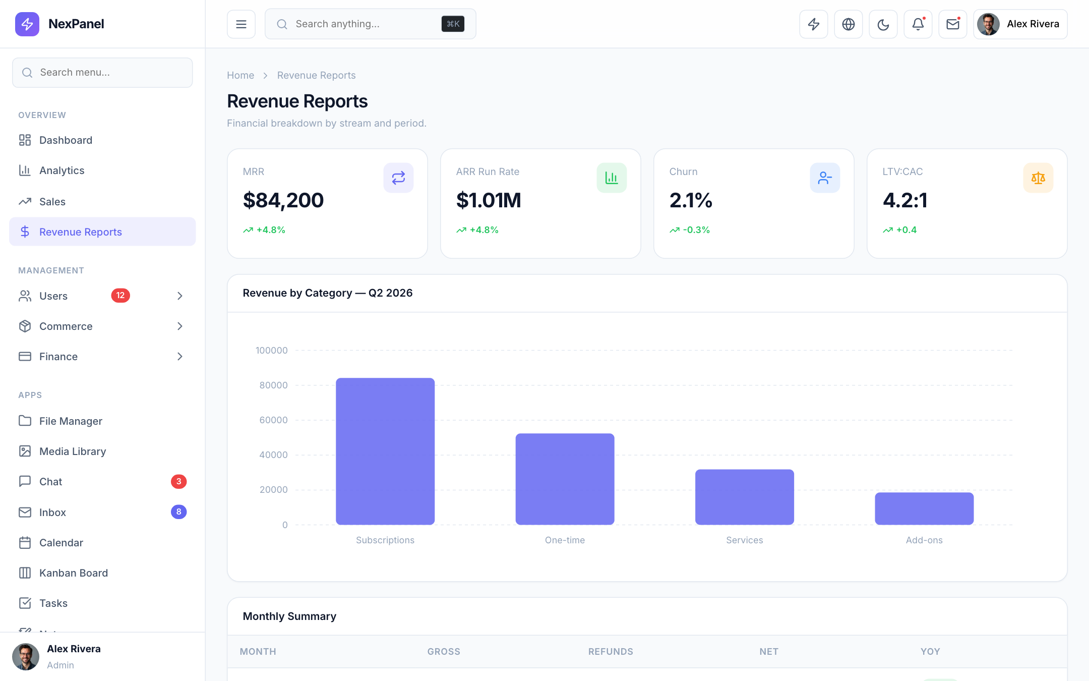This screenshot has height=681, width=1089.
Task: Open Media Library app
Action: coord(102,451)
